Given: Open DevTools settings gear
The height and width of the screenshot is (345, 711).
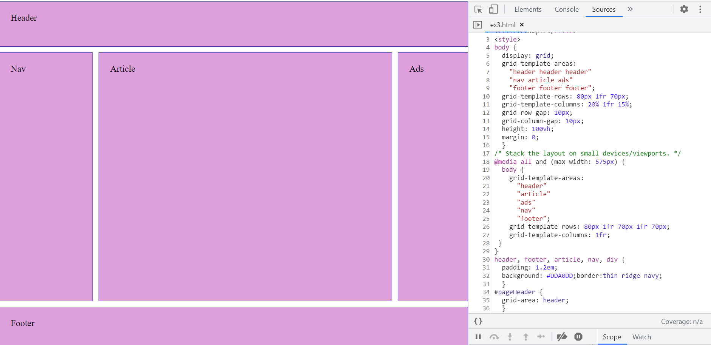Looking at the screenshot, I should pyautogui.click(x=684, y=9).
